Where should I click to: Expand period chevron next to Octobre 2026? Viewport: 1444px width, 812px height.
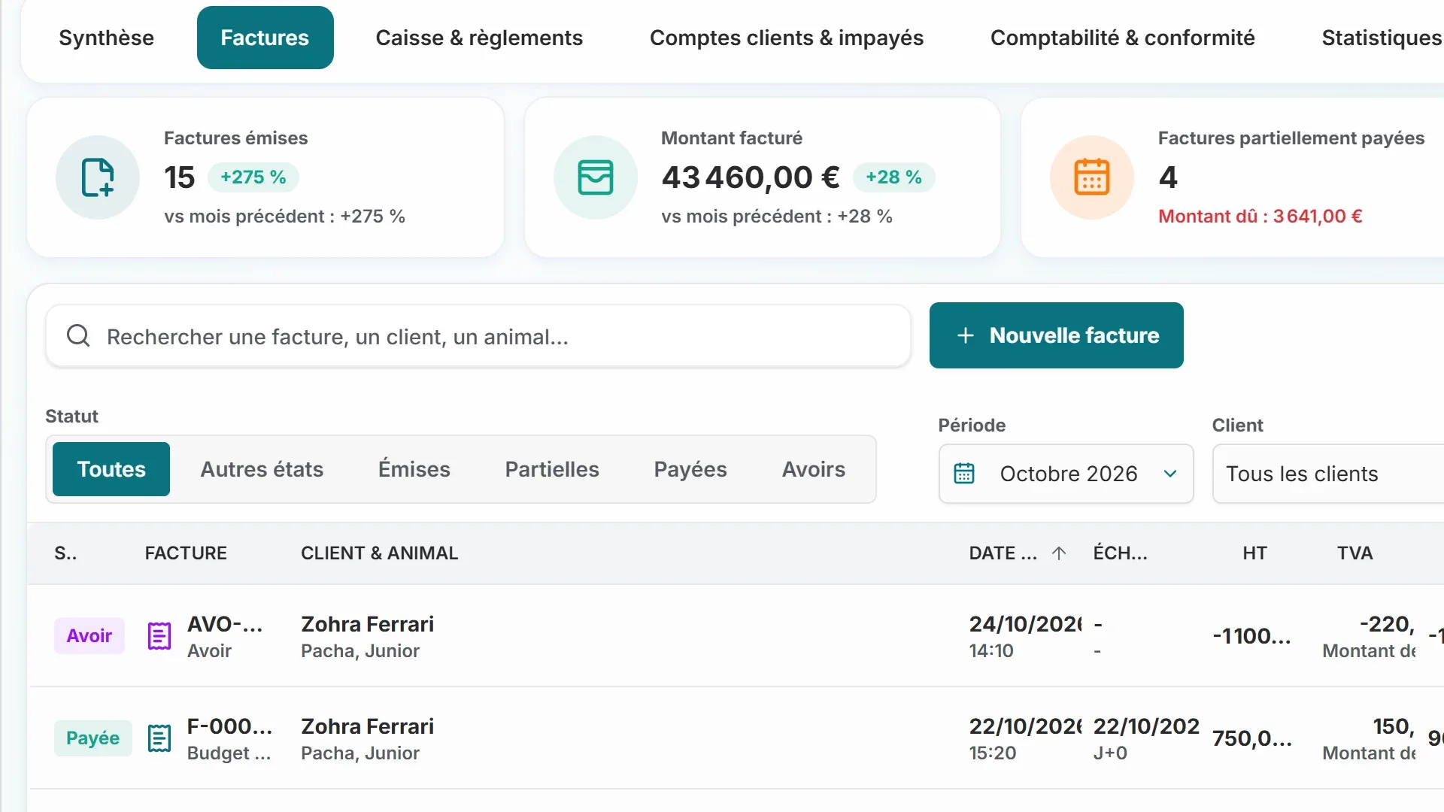(1170, 474)
